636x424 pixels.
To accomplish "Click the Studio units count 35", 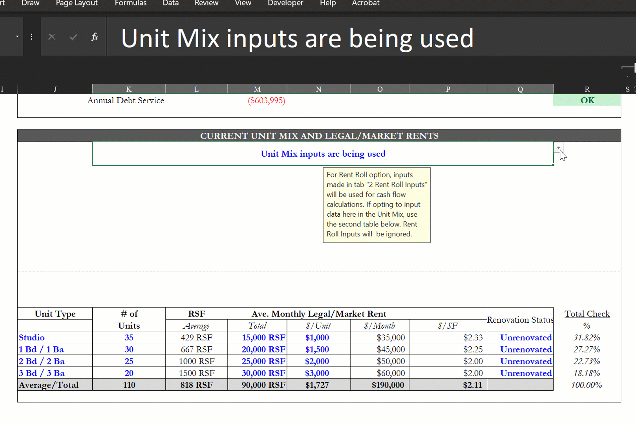I will point(129,337).
